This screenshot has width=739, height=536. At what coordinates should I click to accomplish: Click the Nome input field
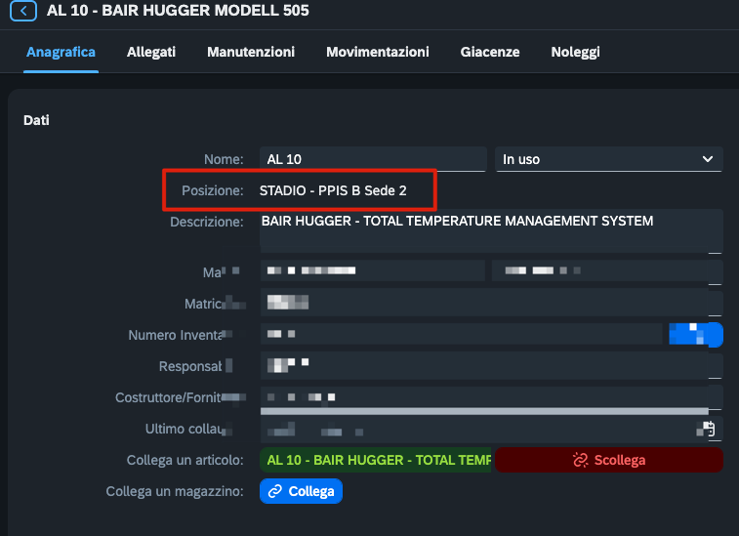pos(373,159)
